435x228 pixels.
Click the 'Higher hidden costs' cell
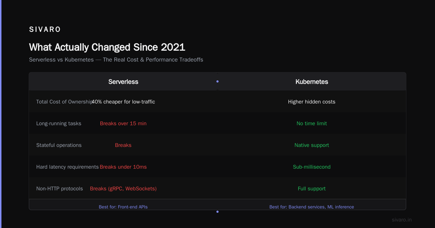(x=312, y=102)
